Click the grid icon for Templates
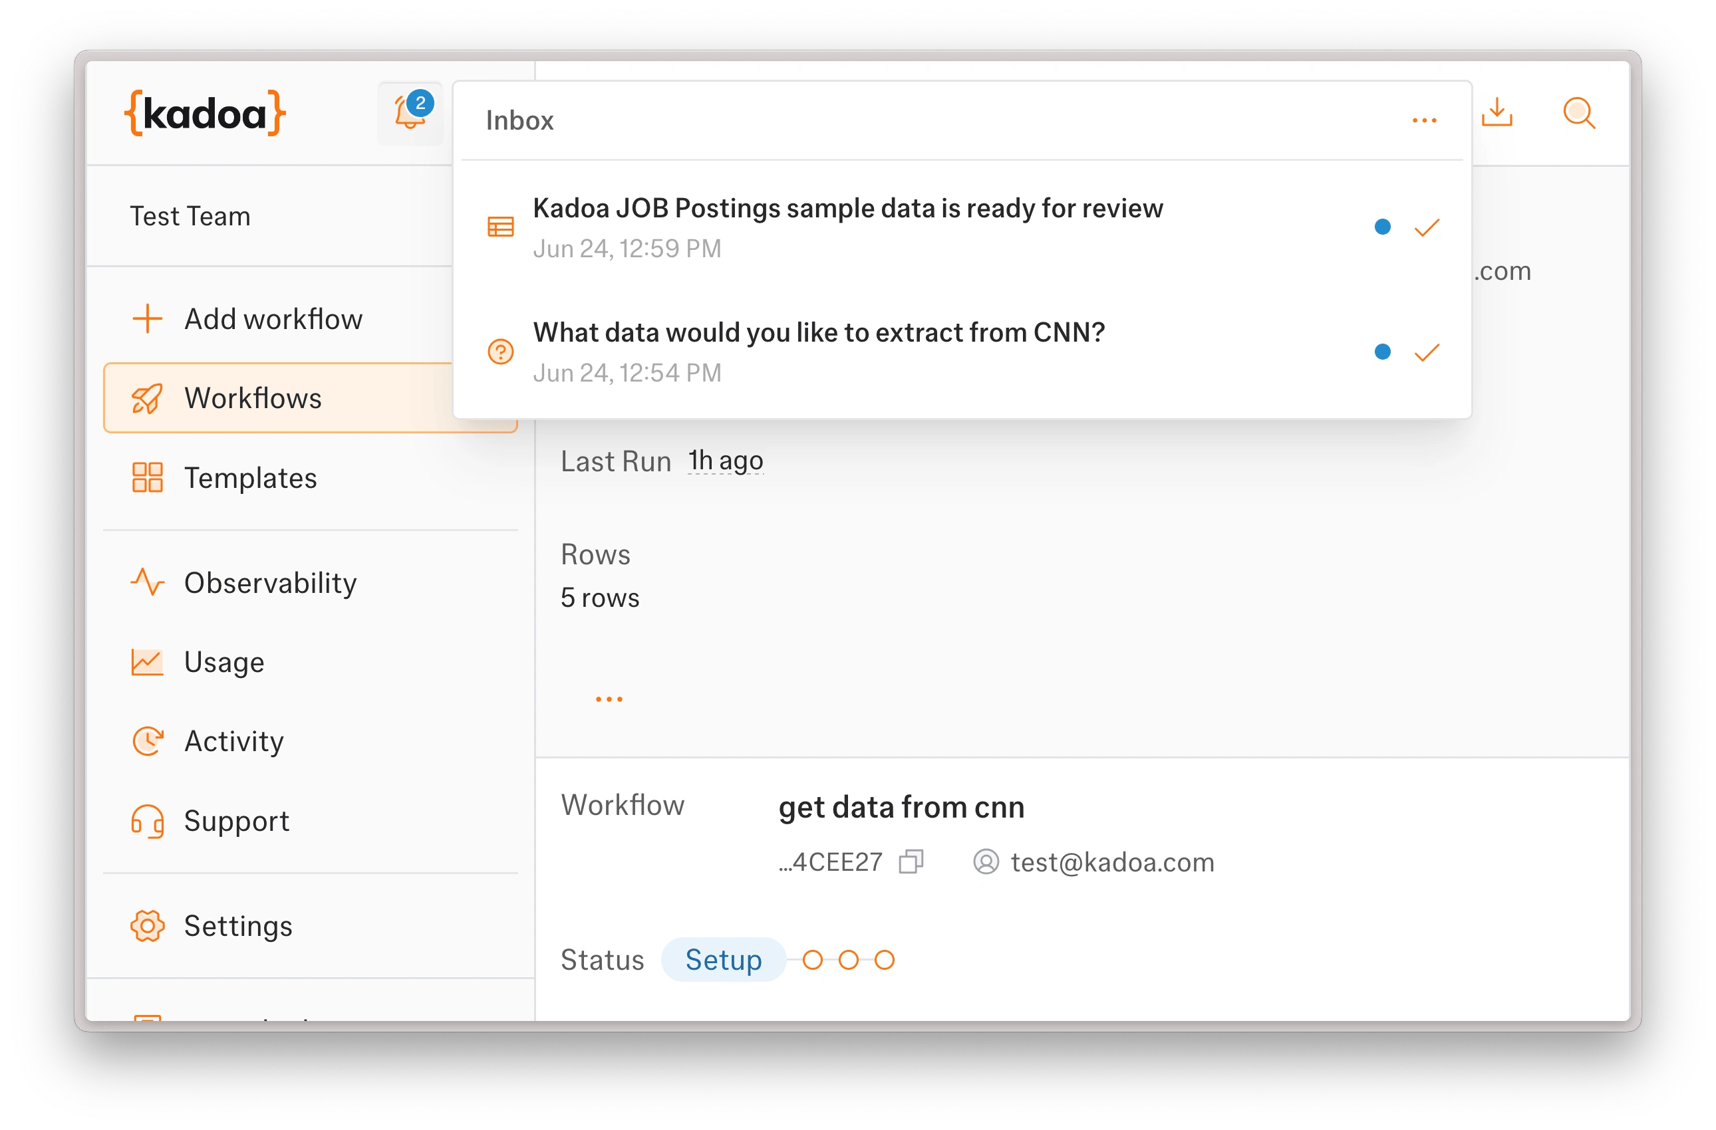Screen dimensions: 1716x1130 148,478
